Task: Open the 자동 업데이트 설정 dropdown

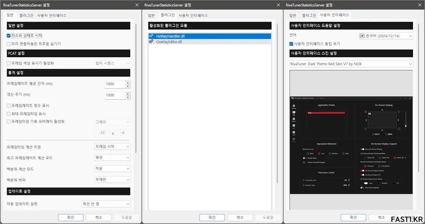Action: [x=106, y=204]
